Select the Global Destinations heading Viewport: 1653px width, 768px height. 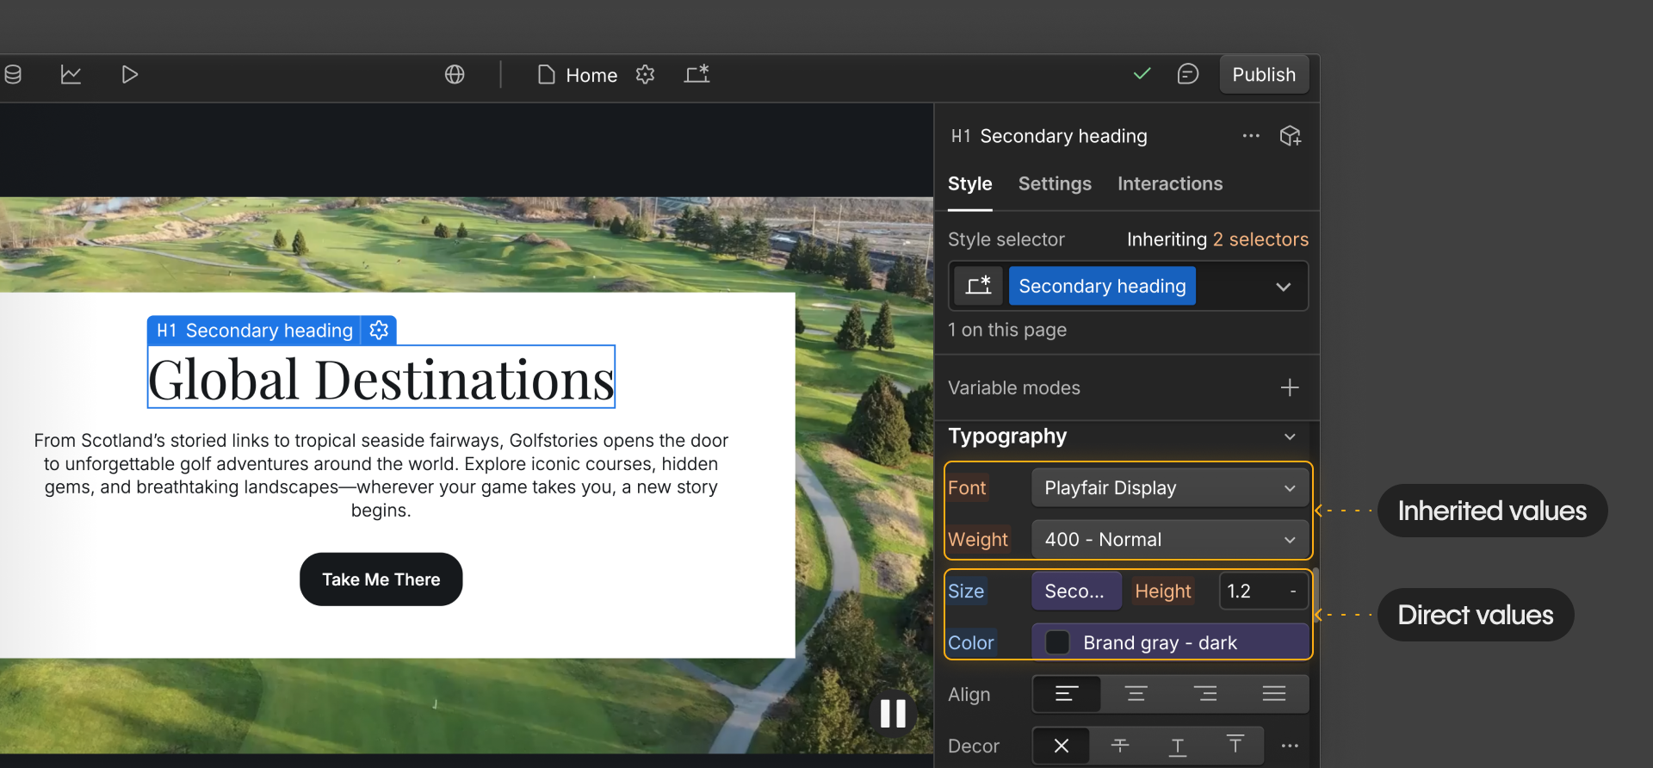pos(381,378)
